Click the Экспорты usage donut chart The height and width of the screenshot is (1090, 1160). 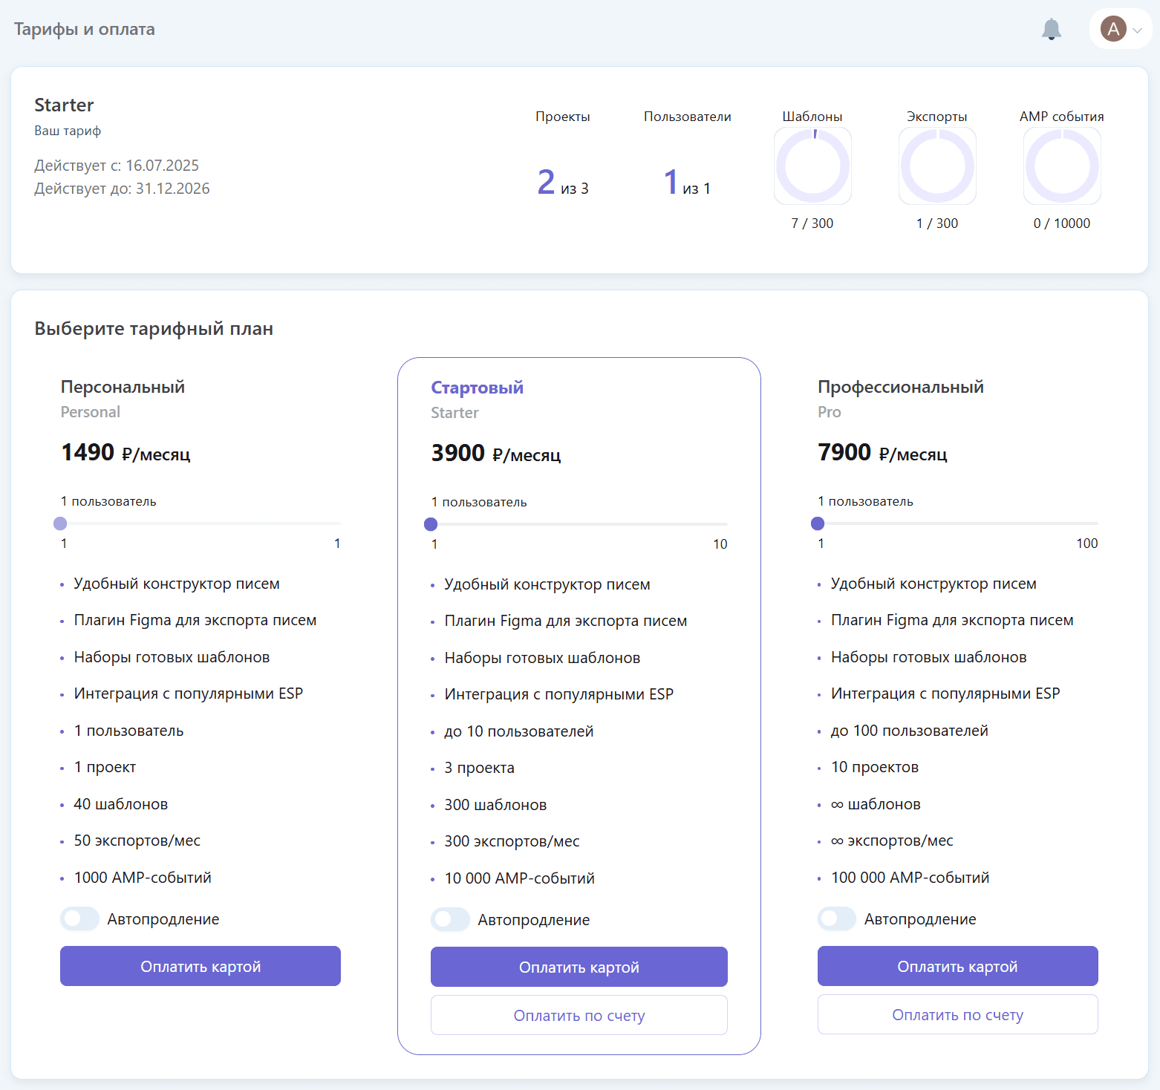[x=937, y=166]
